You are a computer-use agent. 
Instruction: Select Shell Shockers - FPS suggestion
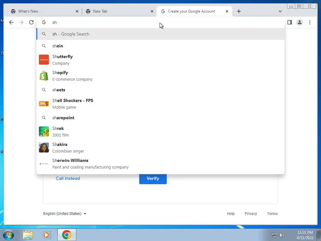[x=160, y=104]
